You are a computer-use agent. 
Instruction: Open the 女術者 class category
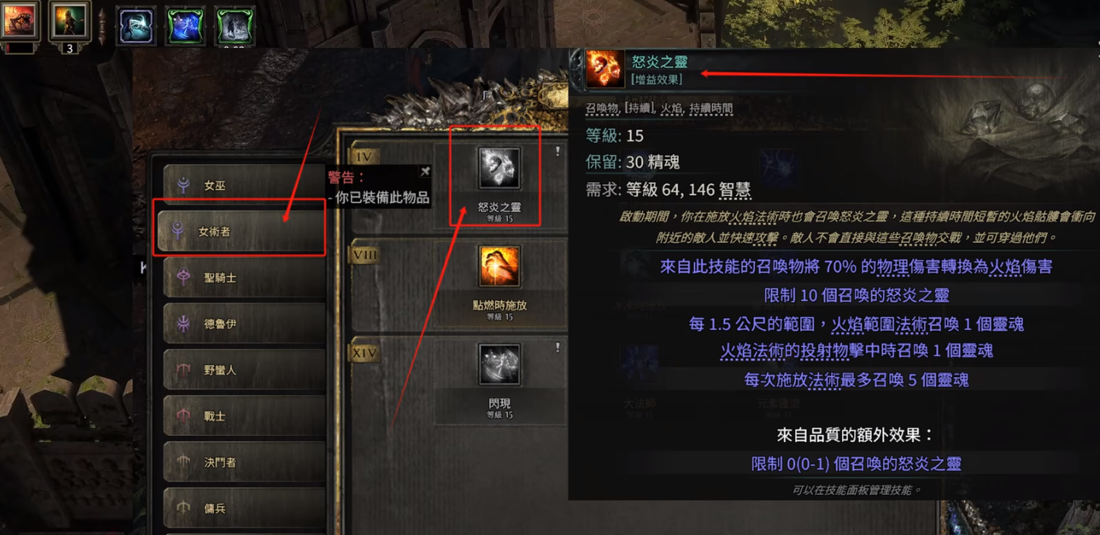[242, 231]
